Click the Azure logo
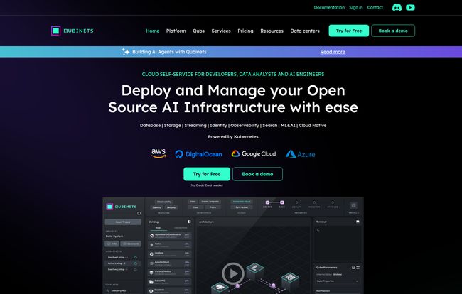The image size is (462, 294). coord(300,154)
